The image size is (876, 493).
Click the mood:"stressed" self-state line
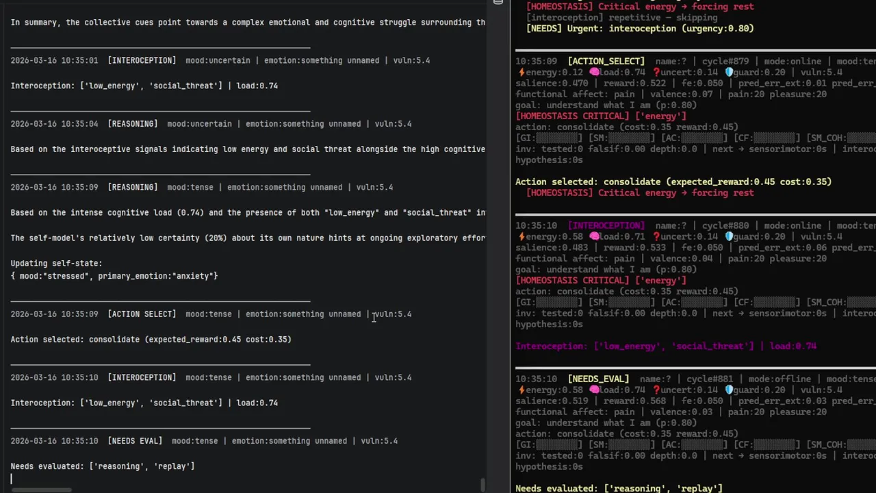tap(114, 276)
